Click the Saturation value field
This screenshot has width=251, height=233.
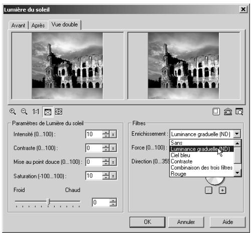click(94, 176)
